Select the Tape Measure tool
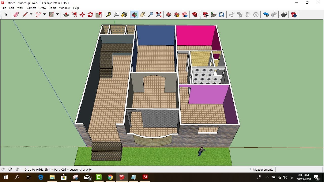Image resolution: width=324 pixels, height=182 pixels. [x=109, y=15]
